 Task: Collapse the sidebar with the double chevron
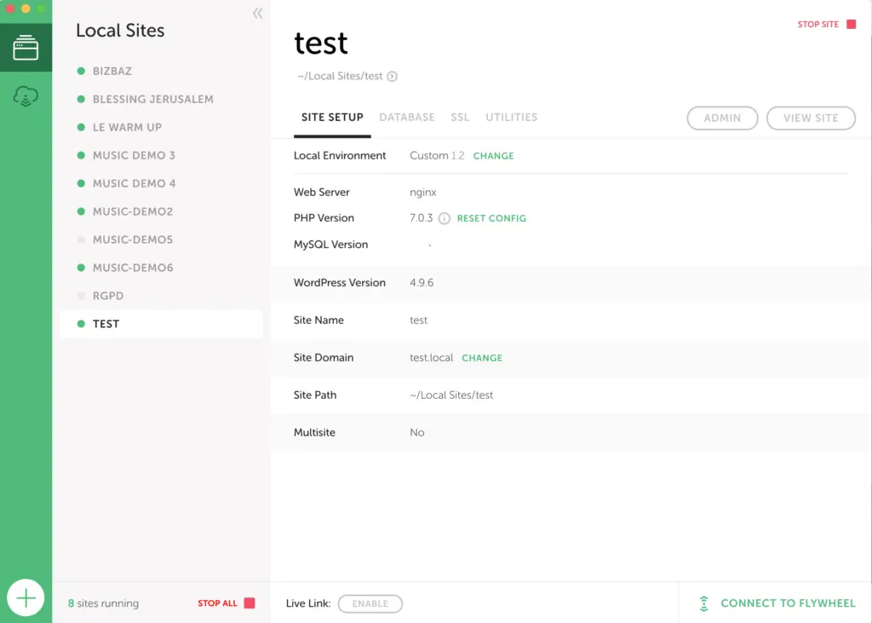coord(257,14)
